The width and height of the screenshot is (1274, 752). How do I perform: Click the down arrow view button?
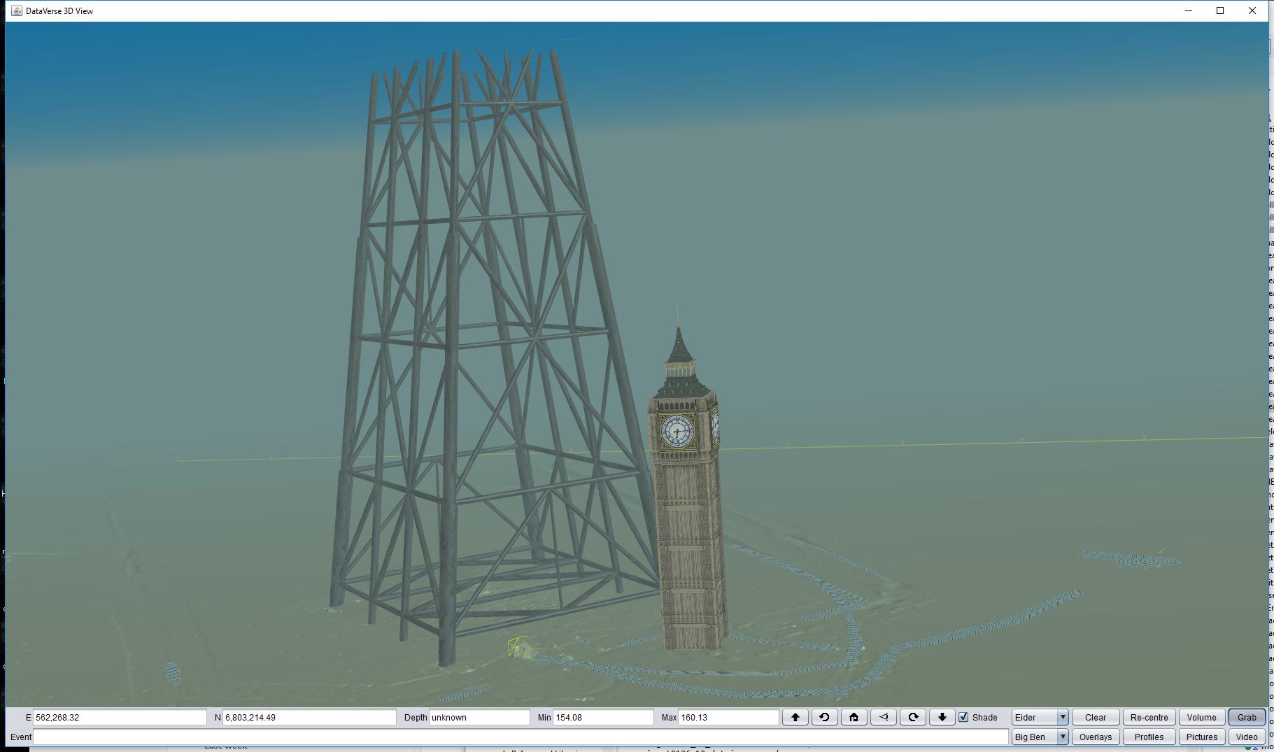click(942, 717)
